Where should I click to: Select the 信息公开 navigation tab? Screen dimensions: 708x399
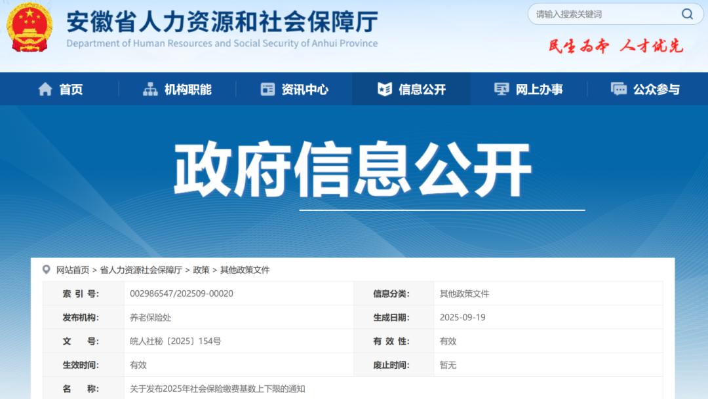(x=422, y=90)
